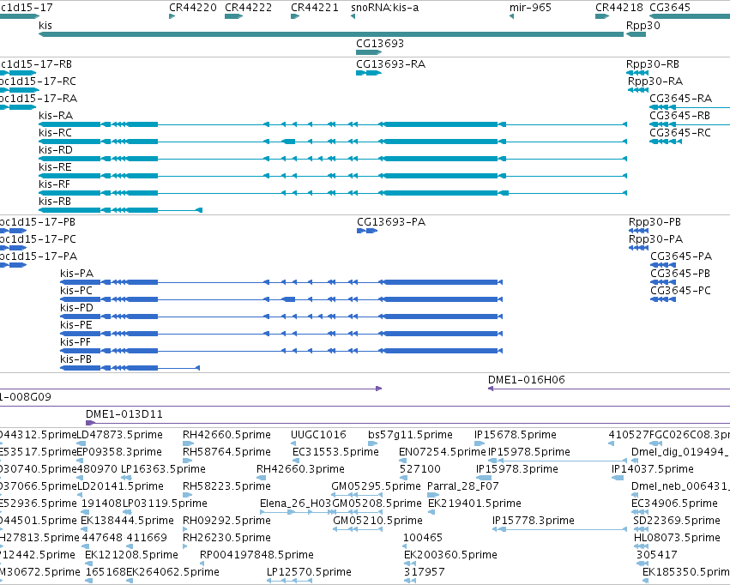Select the LP12570.5prime EST label
730x585 pixels.
(x=309, y=571)
